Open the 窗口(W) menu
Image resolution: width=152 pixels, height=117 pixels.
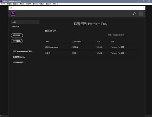coord(48,4)
